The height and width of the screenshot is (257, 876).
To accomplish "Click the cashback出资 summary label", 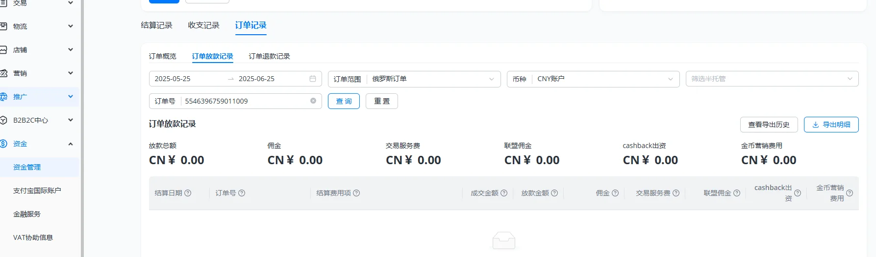I will 644,146.
